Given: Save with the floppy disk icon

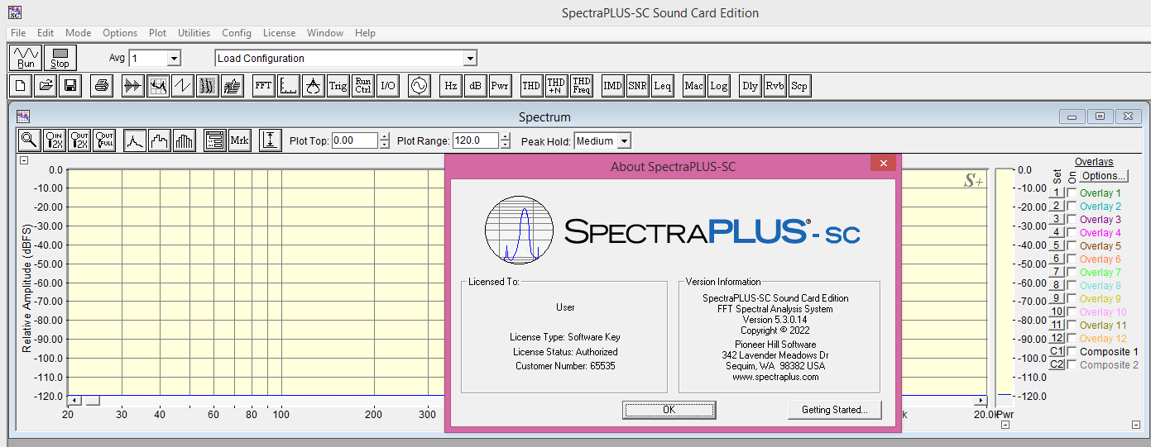Looking at the screenshot, I should click(70, 85).
